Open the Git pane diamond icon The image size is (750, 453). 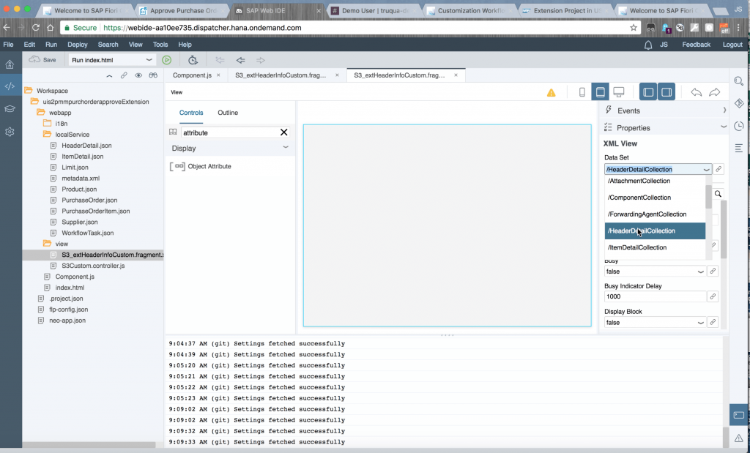click(x=739, y=104)
